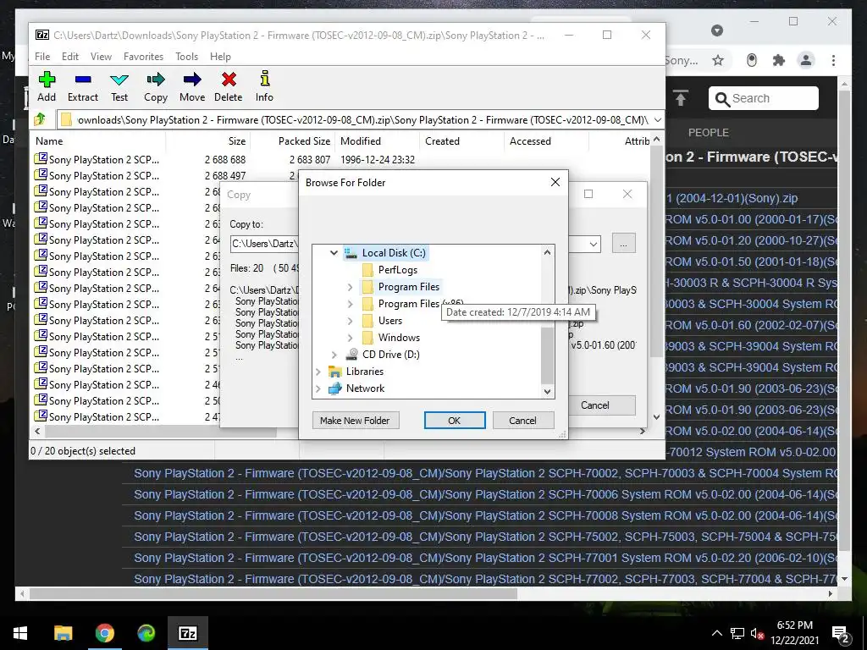Screen dimensions: 867x650
Task: Click Cancel in the Copy dialog
Action: [595, 405]
